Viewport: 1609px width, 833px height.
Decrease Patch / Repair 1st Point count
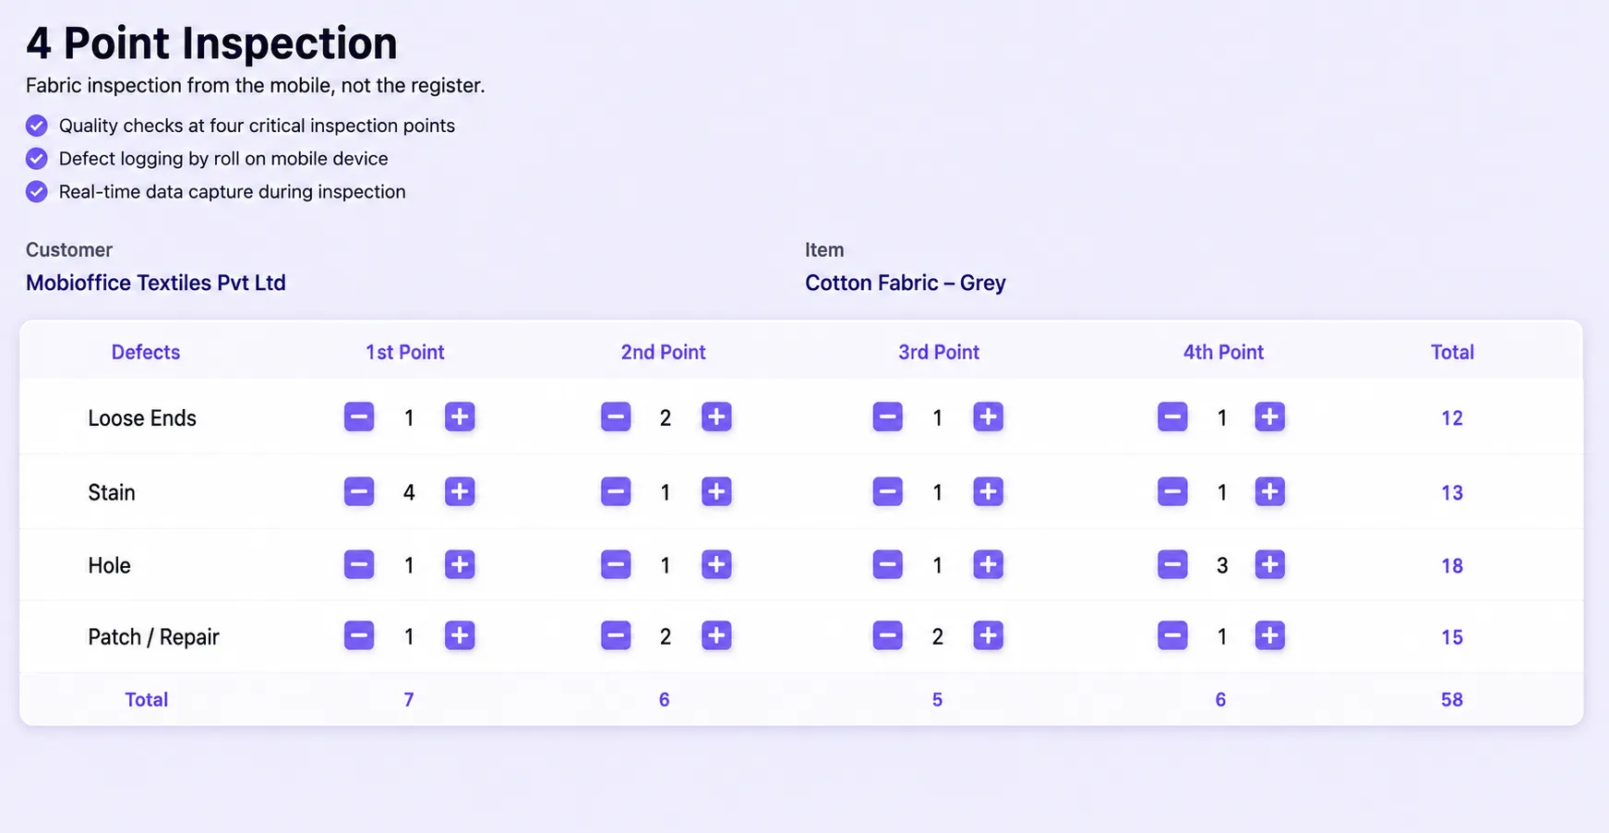click(359, 636)
